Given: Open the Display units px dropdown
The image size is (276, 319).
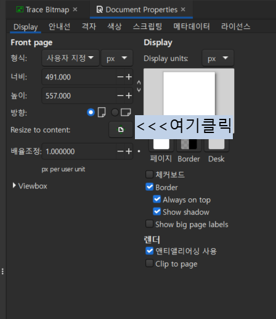Looking at the screenshot, I should click(x=218, y=58).
